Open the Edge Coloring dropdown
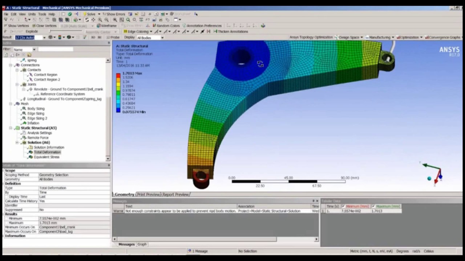This screenshot has width=465, height=261. pyautogui.click(x=151, y=32)
